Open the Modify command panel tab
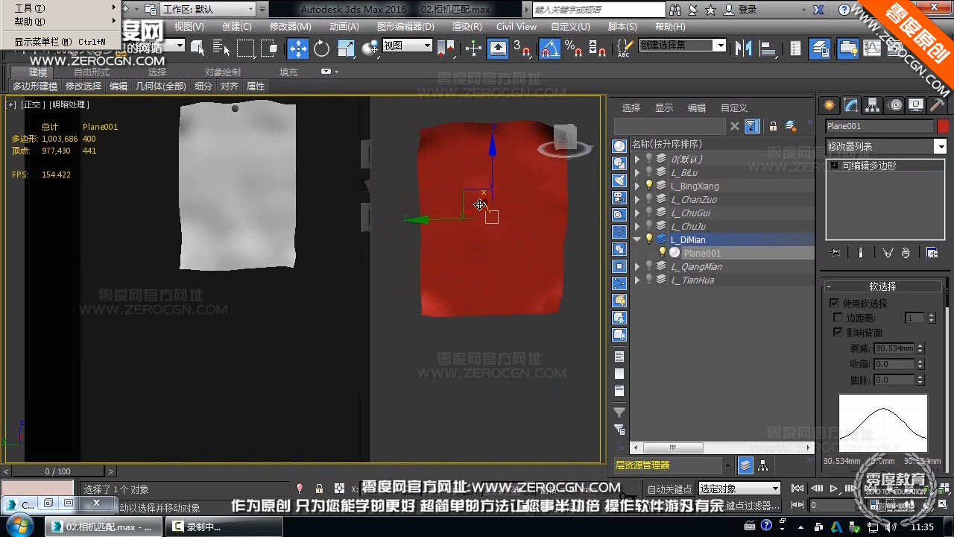 (x=850, y=105)
